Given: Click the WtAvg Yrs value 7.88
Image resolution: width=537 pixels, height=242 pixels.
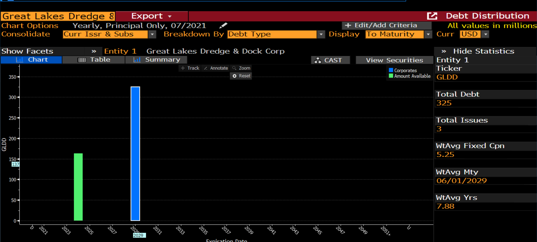Looking at the screenshot, I should [445, 206].
